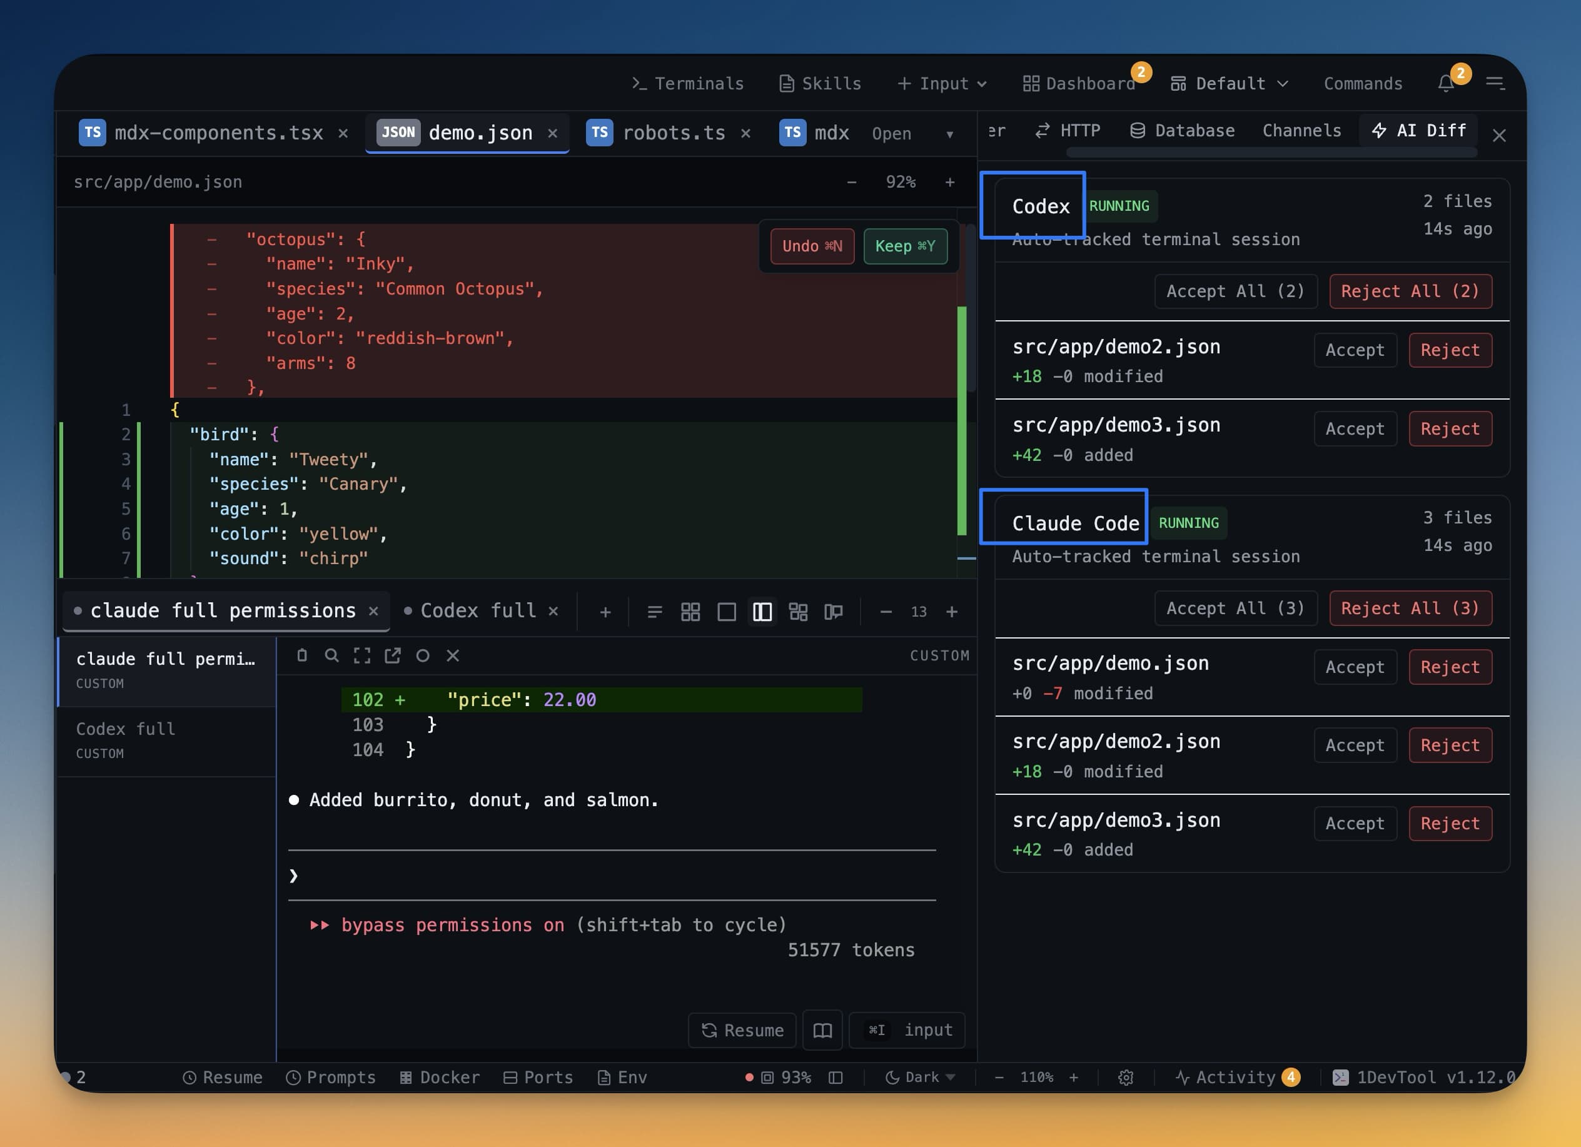
Task: Increase editor zoom above 92%
Action: pyautogui.click(x=950, y=182)
